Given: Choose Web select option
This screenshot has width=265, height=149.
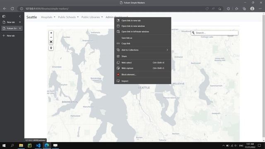Looking at the screenshot, I should 142,62.
